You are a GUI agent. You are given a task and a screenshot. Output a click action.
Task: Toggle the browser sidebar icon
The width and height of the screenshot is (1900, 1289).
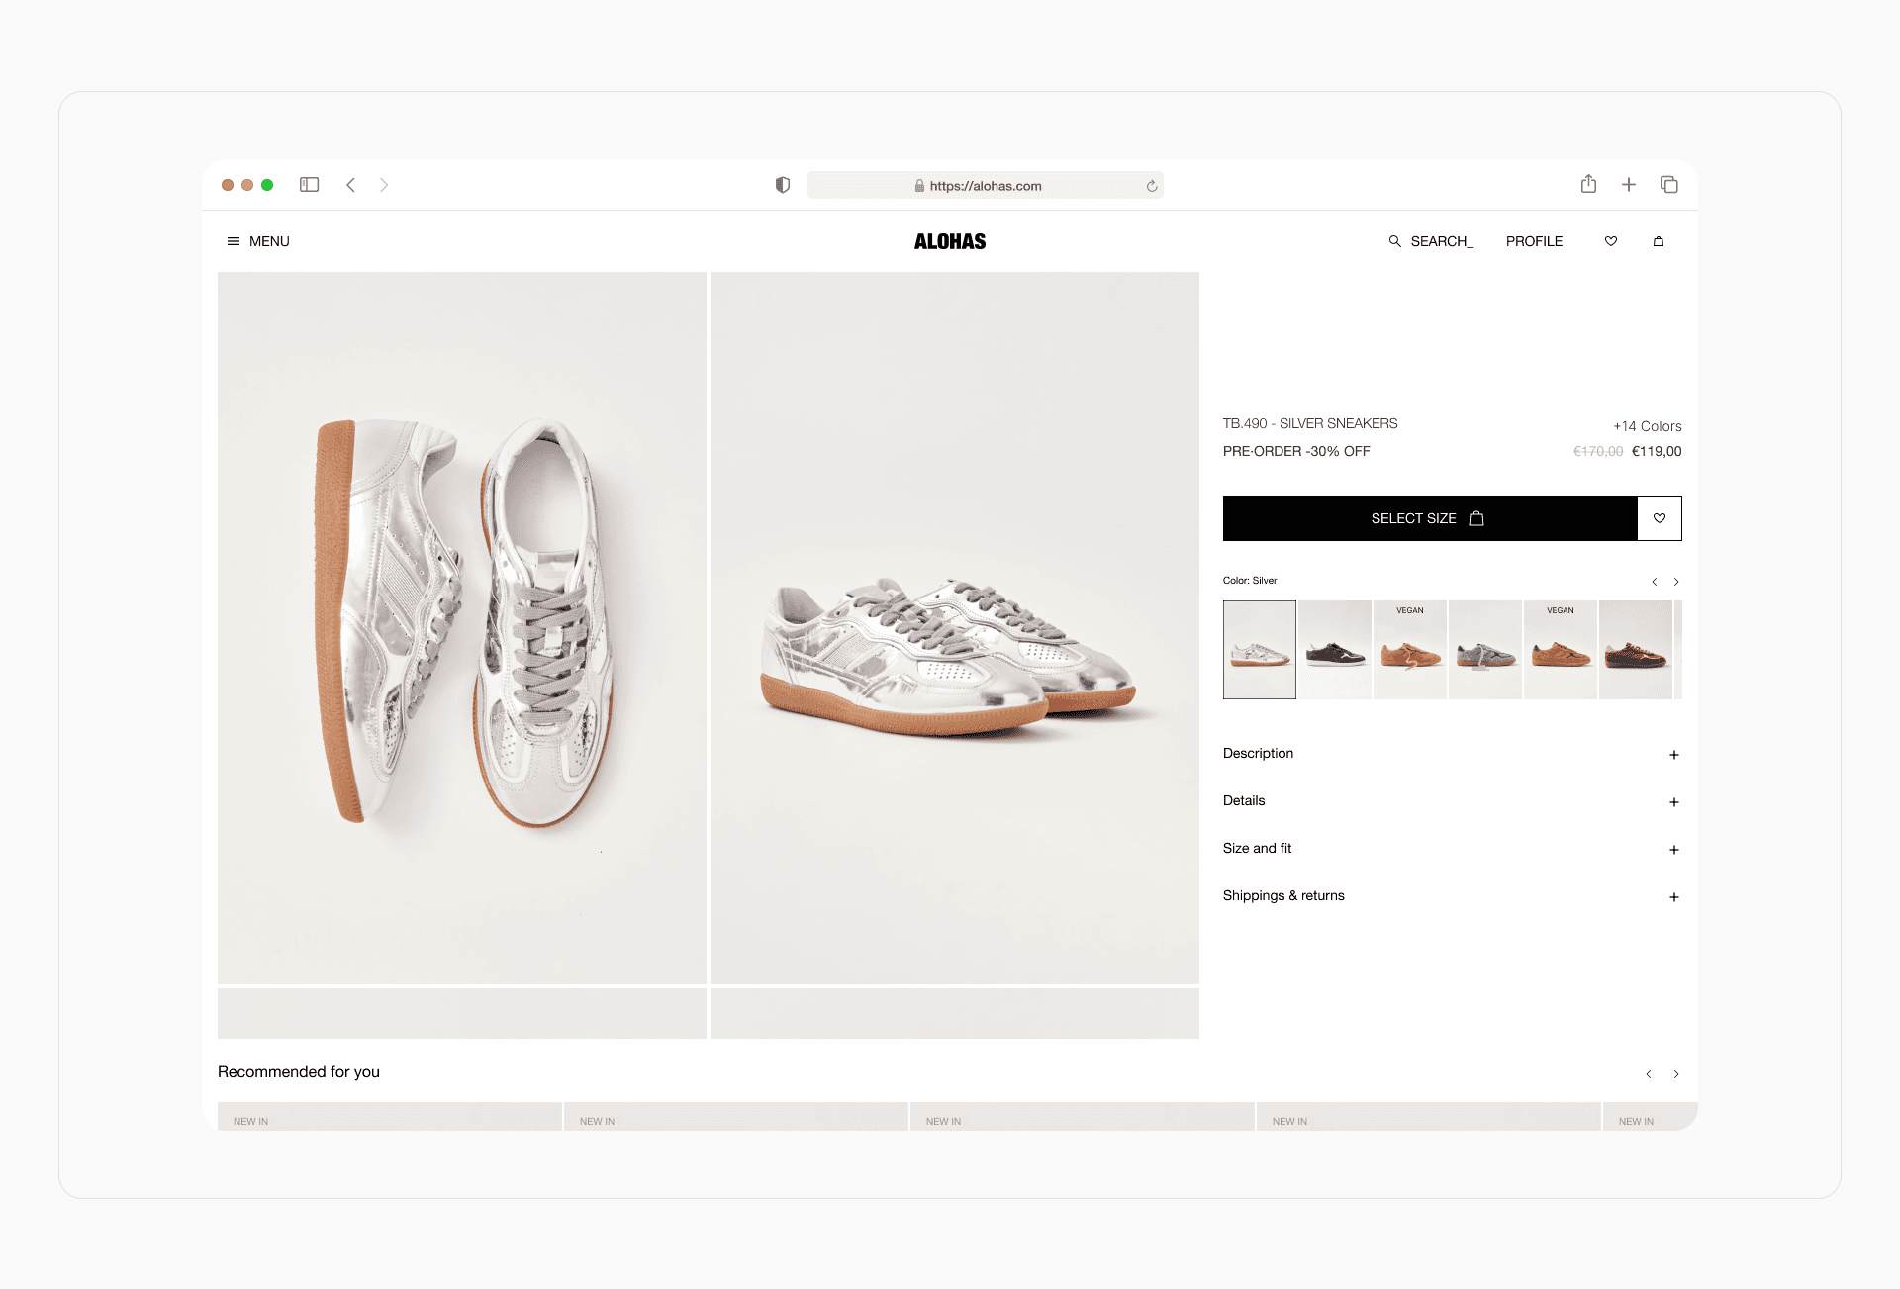(310, 185)
